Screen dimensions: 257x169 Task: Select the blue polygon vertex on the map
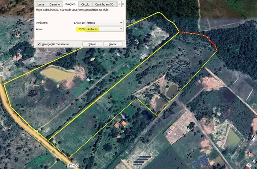pyautogui.click(x=137, y=98)
